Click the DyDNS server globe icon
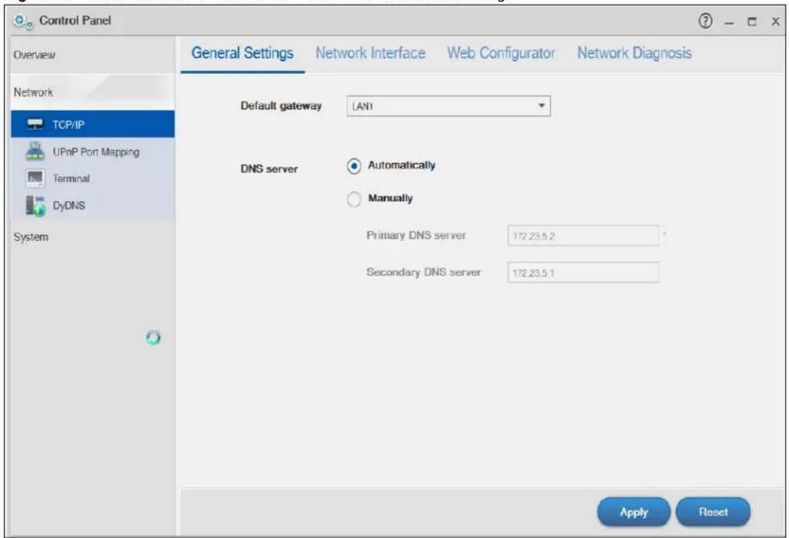Screen dimensions: 789x538 coord(35,206)
